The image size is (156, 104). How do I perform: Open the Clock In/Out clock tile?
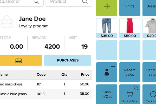pyautogui.click(x=149, y=94)
